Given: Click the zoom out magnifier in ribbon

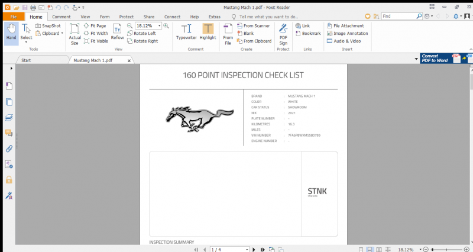Looking at the screenshot, I should (129, 25).
